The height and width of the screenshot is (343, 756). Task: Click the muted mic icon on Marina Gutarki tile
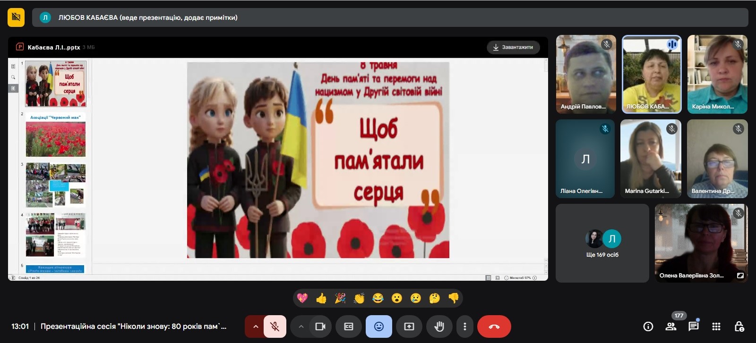point(672,129)
